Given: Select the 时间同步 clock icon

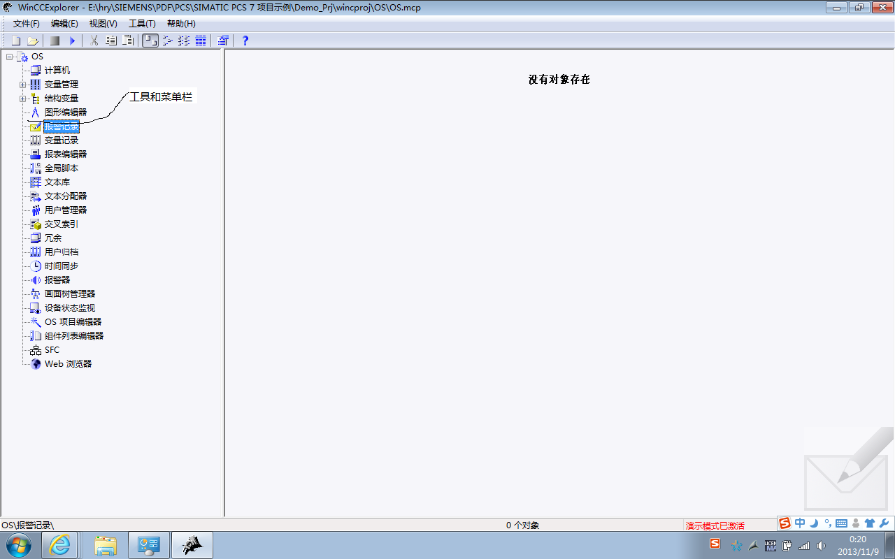Looking at the screenshot, I should click(x=36, y=266).
